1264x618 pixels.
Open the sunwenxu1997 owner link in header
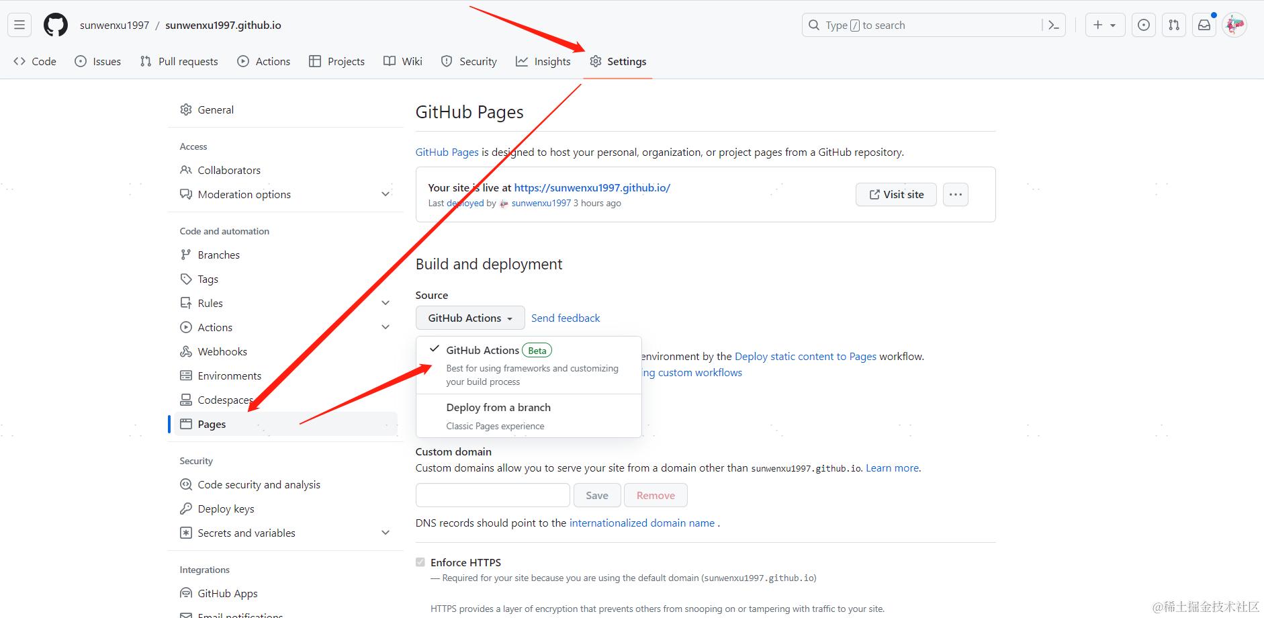[114, 26]
